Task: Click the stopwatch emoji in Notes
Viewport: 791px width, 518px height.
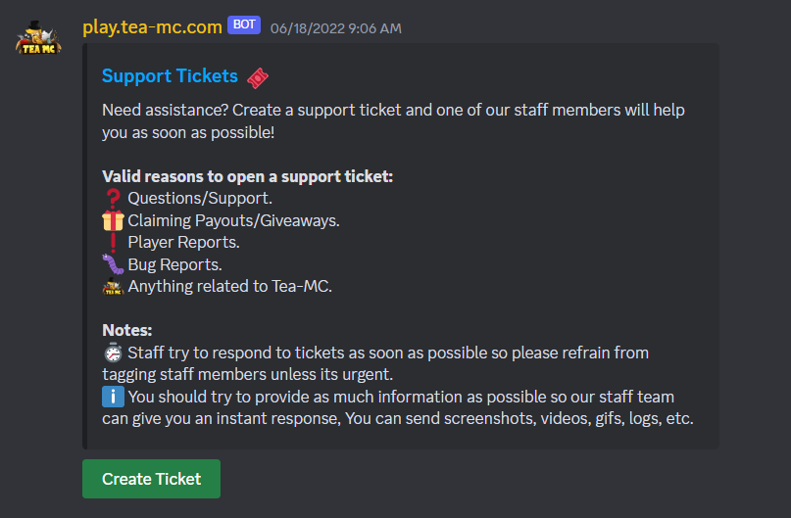Action: 113,353
